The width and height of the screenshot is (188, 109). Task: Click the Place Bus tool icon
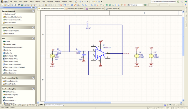click(86, 5)
